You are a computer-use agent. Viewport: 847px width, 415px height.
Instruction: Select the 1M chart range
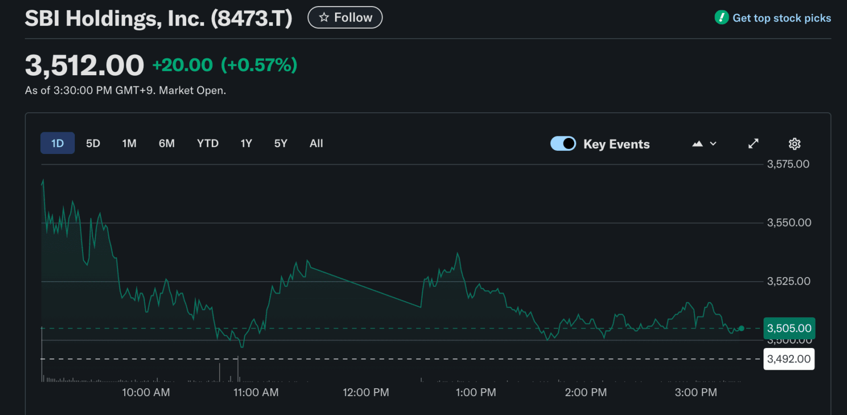pos(129,143)
